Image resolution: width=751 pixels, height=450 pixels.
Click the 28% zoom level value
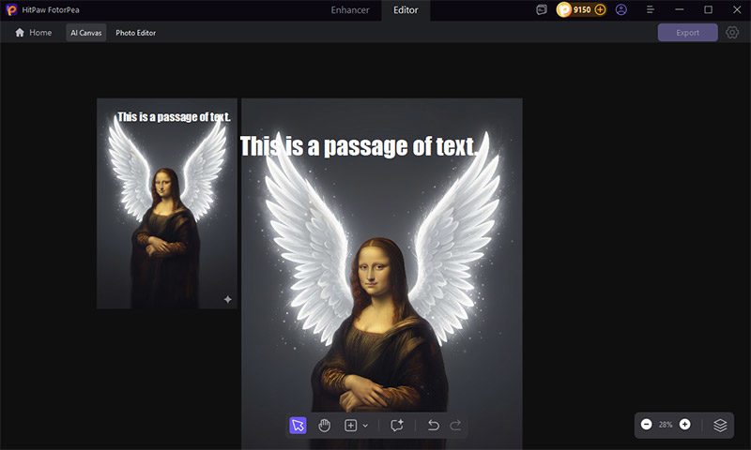[x=666, y=425]
